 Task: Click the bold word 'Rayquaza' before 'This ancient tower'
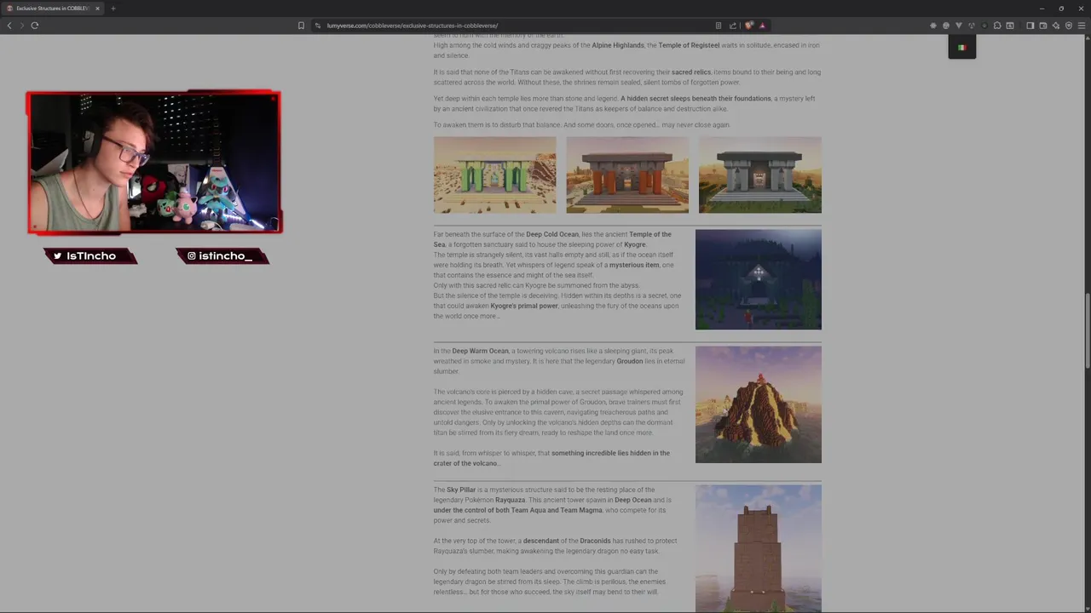click(511, 500)
